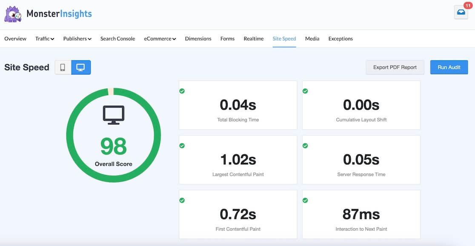Image resolution: width=475 pixels, height=246 pixels.
Task: Open the Publishers dropdown
Action: pyautogui.click(x=77, y=38)
